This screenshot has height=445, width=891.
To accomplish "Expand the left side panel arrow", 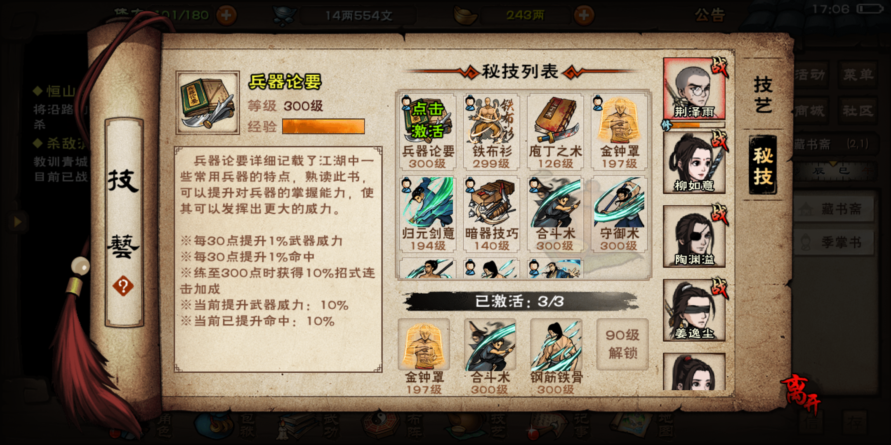I will coord(17,222).
